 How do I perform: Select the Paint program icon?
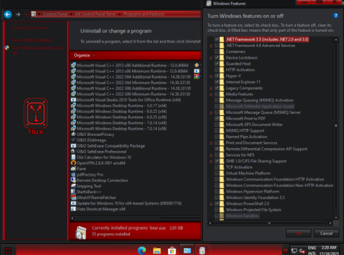(x=74, y=169)
